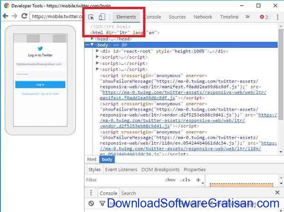Viewport: 284px width, 212px height.
Task: Toggle the .cls element classes button
Action: click(x=185, y=180)
